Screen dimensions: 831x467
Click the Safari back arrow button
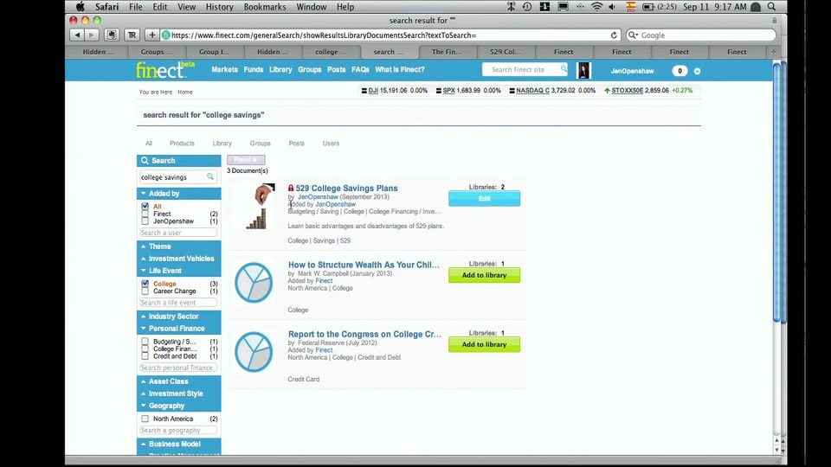[x=77, y=35]
